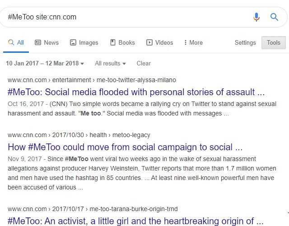Click the microphone voice search icon

tap(256, 17)
